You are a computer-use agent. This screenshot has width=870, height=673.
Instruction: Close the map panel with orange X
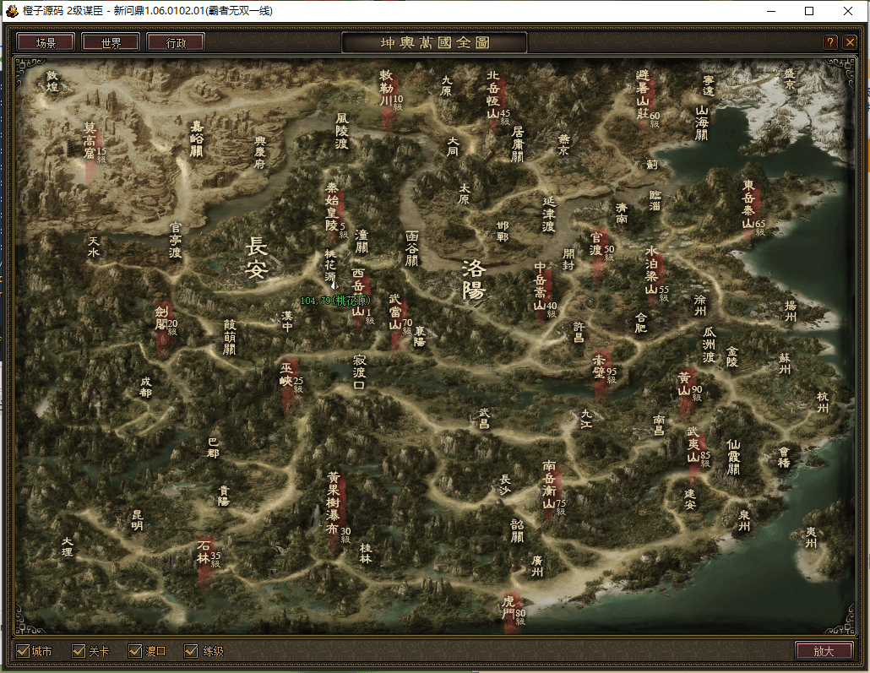(851, 42)
